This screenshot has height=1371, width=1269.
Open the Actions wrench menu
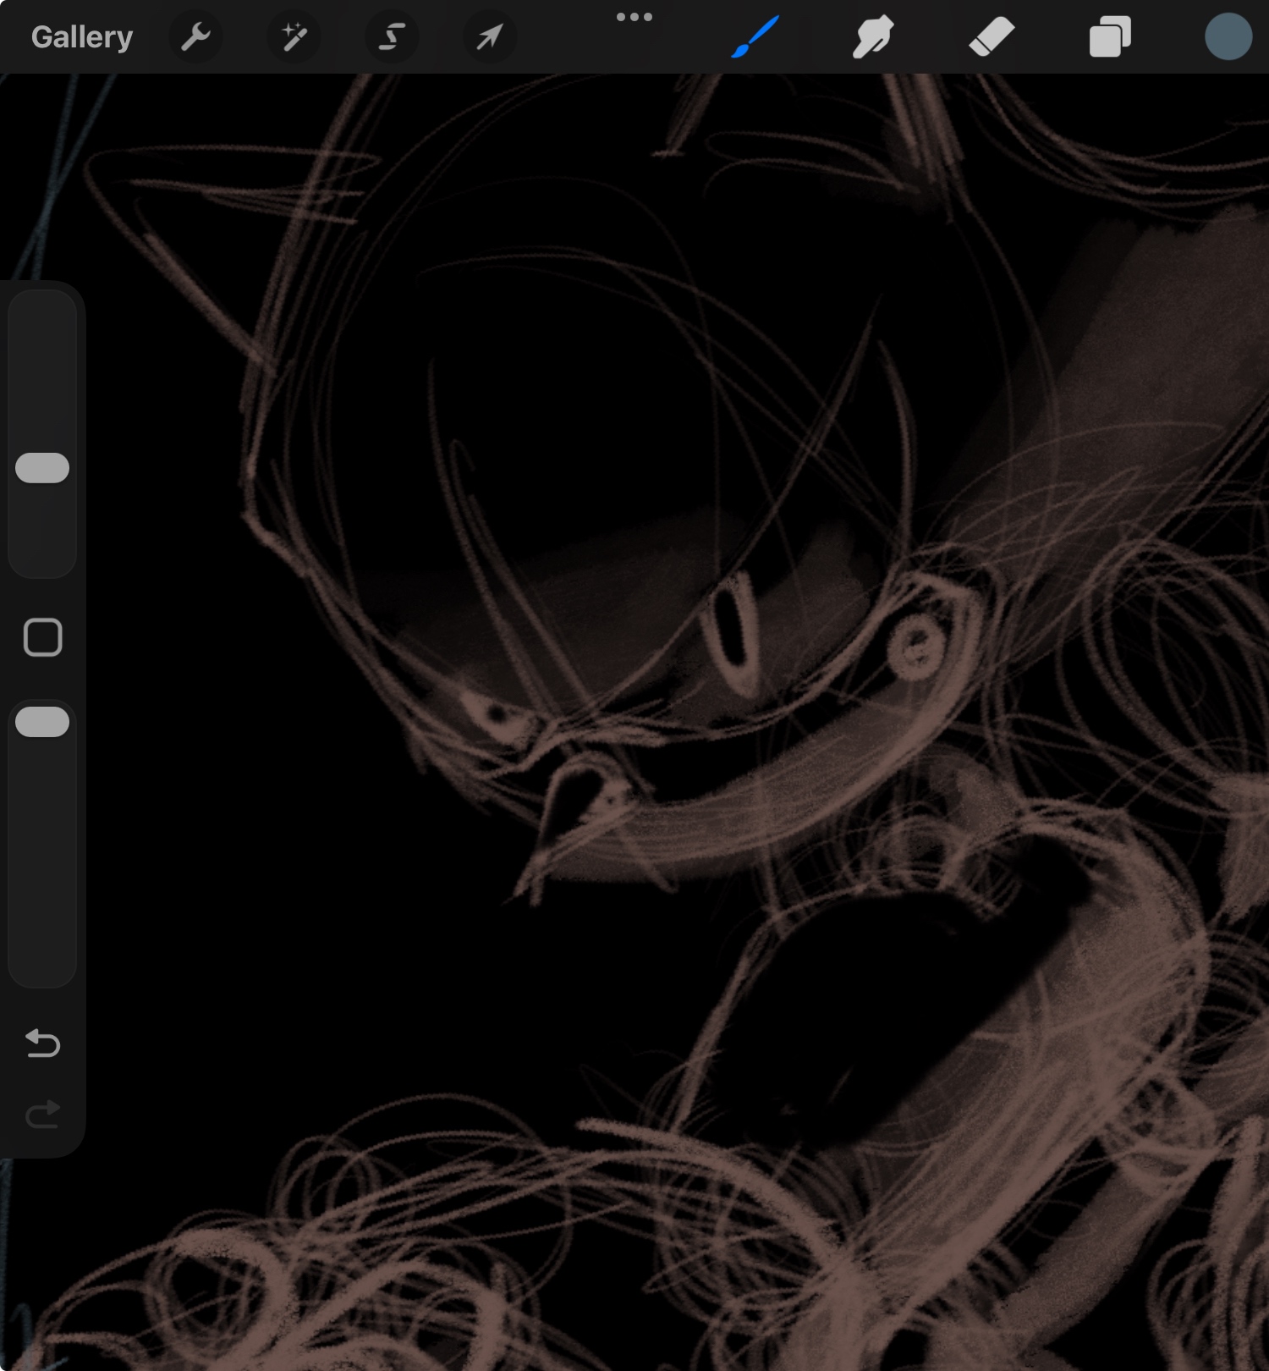coord(195,37)
